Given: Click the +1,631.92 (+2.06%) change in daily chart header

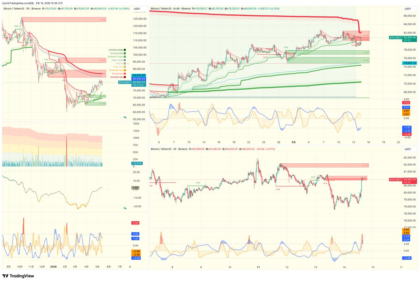Looking at the screenshot, I should point(119,9).
